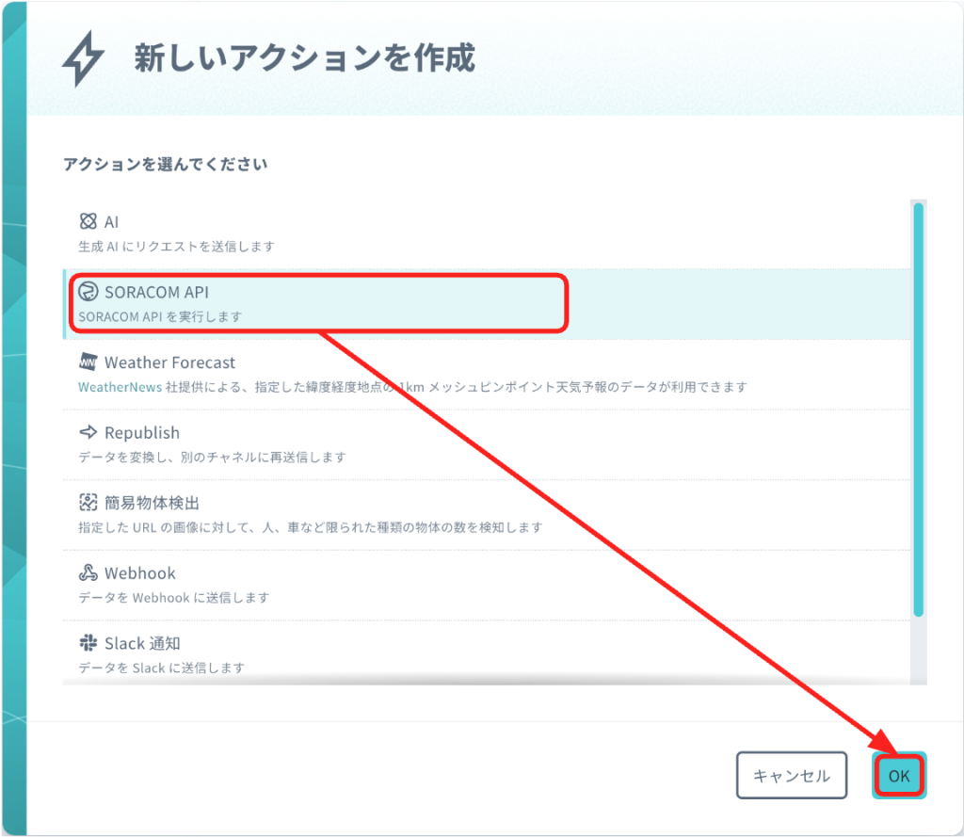The height and width of the screenshot is (837, 964).
Task: Click description データを Webhook に送信します
Action: pyautogui.click(x=174, y=598)
